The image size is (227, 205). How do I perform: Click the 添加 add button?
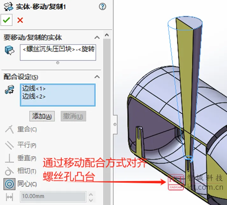[x=42, y=116]
